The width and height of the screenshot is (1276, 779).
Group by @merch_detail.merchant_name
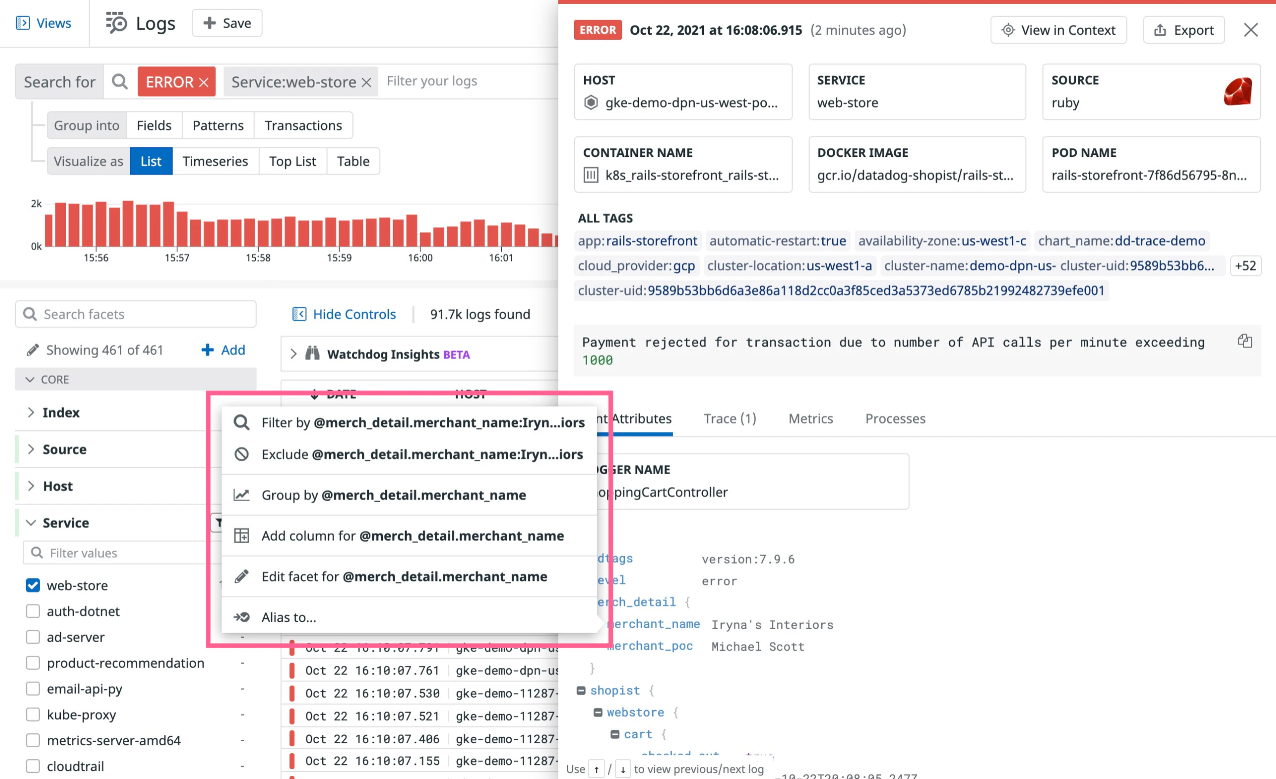(x=409, y=495)
